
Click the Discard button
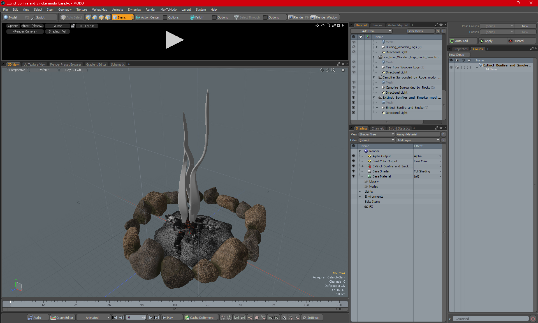pos(522,41)
